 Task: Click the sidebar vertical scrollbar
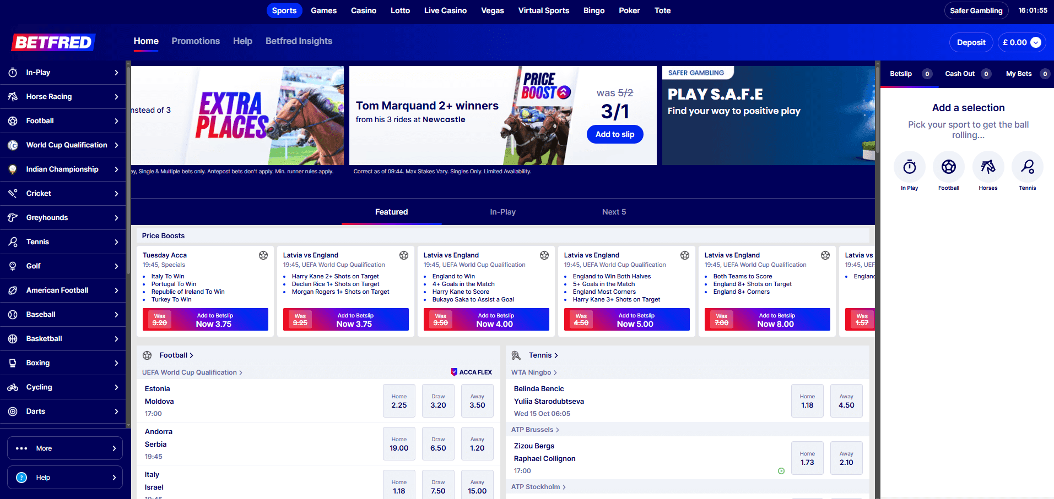(128, 242)
